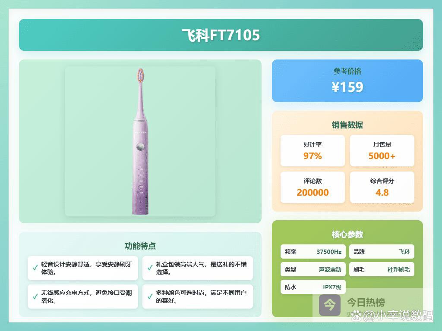Click the 综合评分 4.8 card
Screen dimensions: 442x331
(382, 187)
